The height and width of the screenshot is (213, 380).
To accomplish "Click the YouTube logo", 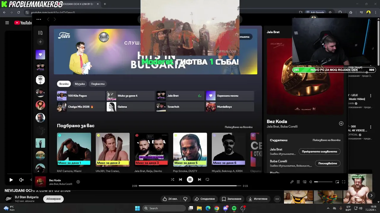I will [23, 23].
